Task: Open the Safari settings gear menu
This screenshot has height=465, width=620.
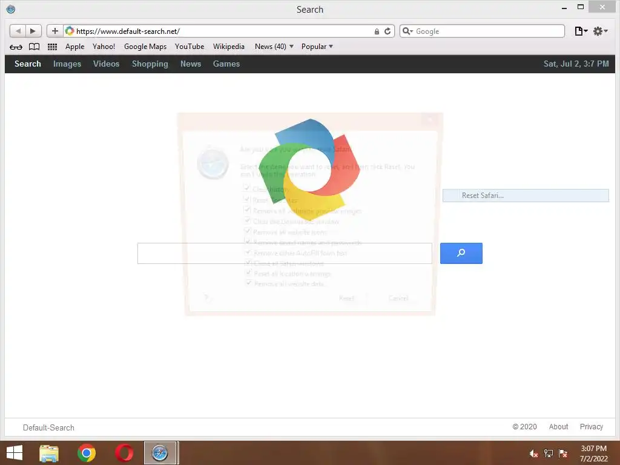Action: [600, 31]
